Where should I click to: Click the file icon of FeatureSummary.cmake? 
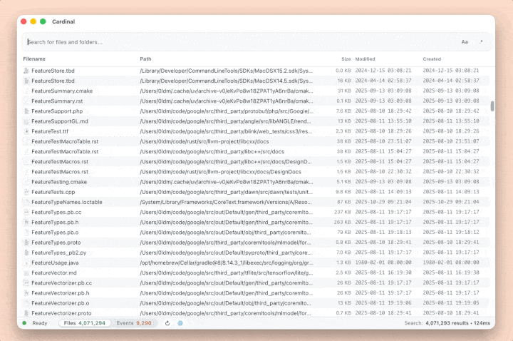(x=26, y=91)
